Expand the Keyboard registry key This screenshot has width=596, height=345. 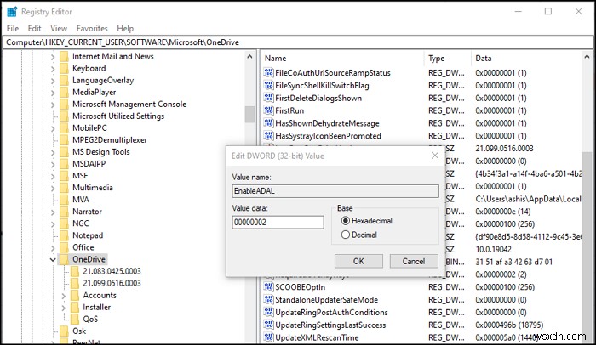[53, 69]
